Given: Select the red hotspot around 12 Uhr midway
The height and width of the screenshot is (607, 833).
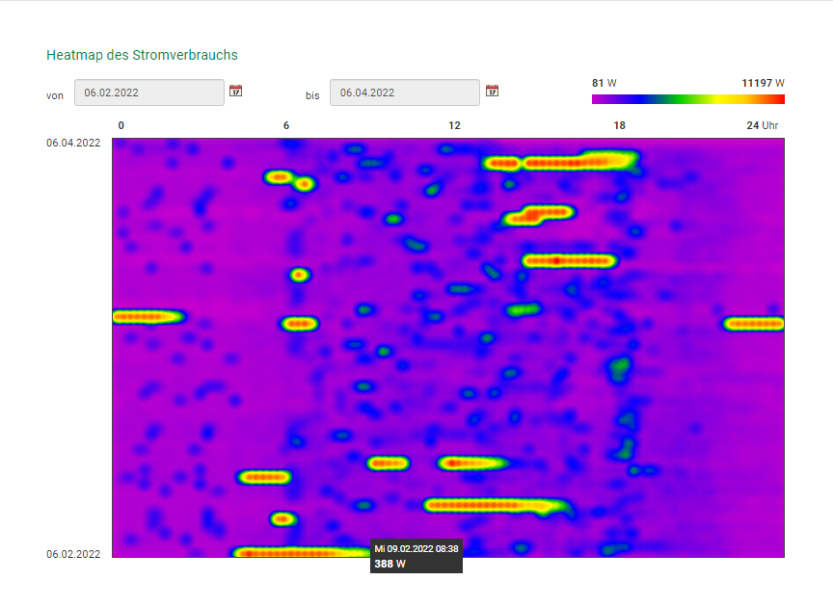Looking at the screenshot, I should point(455,463).
